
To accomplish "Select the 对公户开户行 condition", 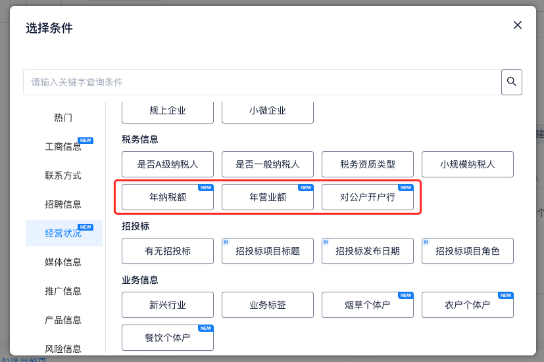I will [x=368, y=197].
